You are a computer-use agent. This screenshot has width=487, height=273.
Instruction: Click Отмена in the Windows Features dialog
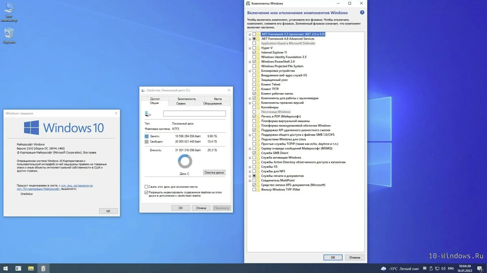(x=355, y=257)
